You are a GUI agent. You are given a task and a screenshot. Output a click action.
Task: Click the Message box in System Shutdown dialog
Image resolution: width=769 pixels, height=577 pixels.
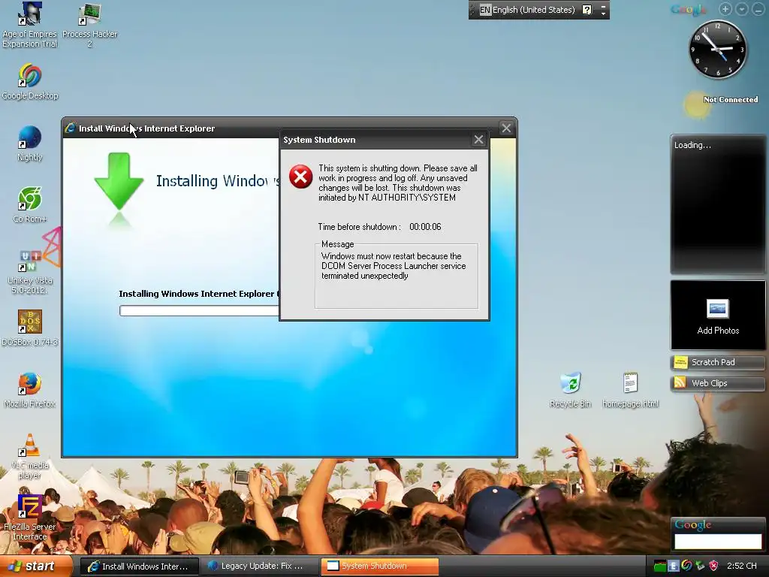397,276
